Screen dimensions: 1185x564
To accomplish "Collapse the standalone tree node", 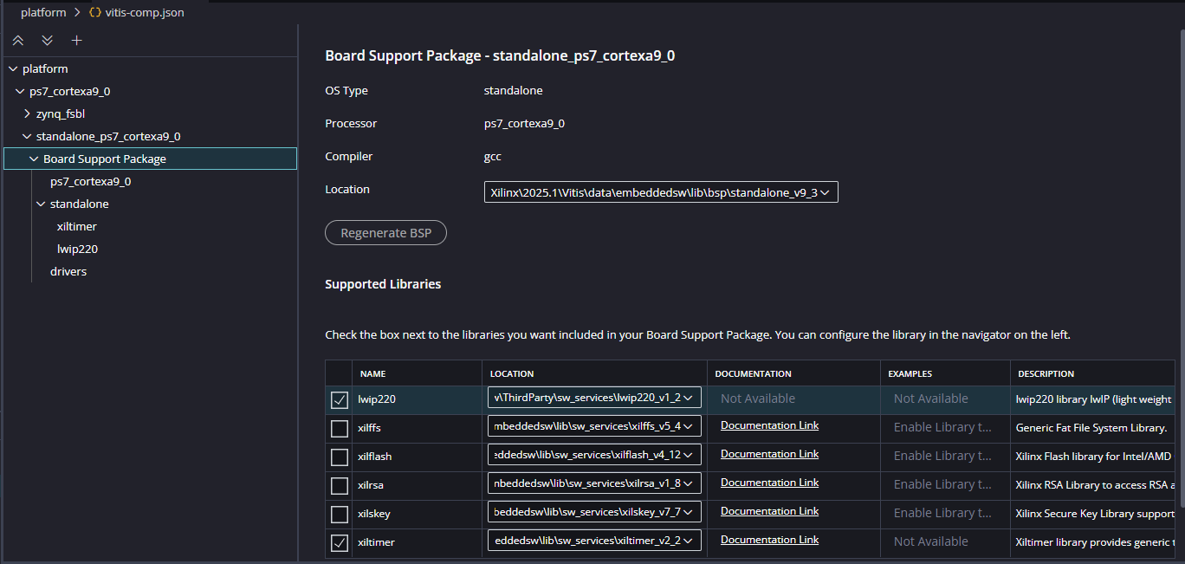I will [x=41, y=204].
